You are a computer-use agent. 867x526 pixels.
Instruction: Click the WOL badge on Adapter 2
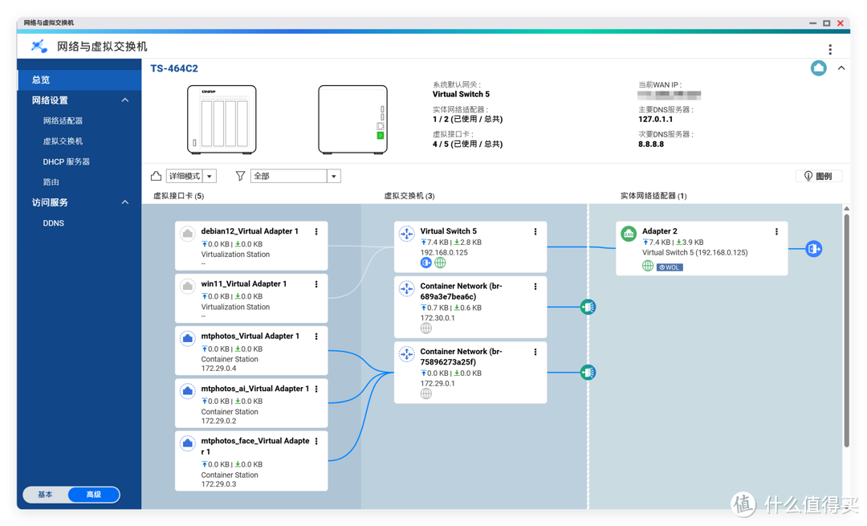point(670,267)
